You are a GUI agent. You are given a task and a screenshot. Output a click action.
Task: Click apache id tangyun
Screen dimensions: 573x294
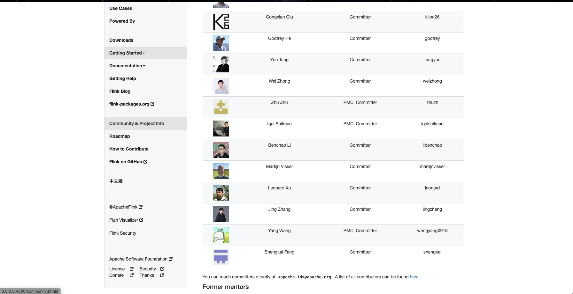pos(432,60)
